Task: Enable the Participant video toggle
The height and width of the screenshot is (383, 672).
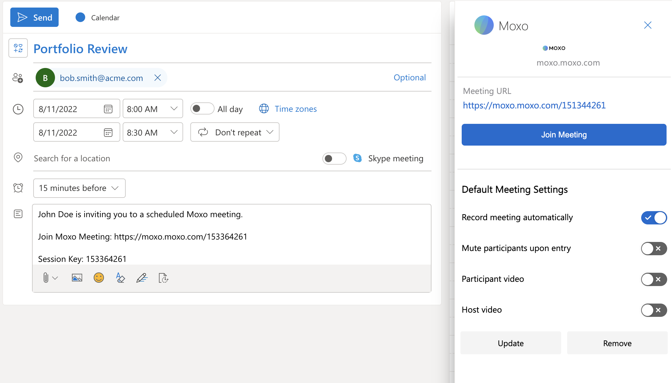Action: pos(654,279)
